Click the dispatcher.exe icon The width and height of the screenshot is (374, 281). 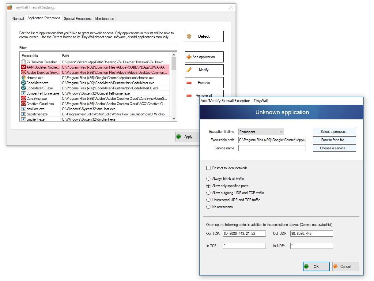(24, 114)
